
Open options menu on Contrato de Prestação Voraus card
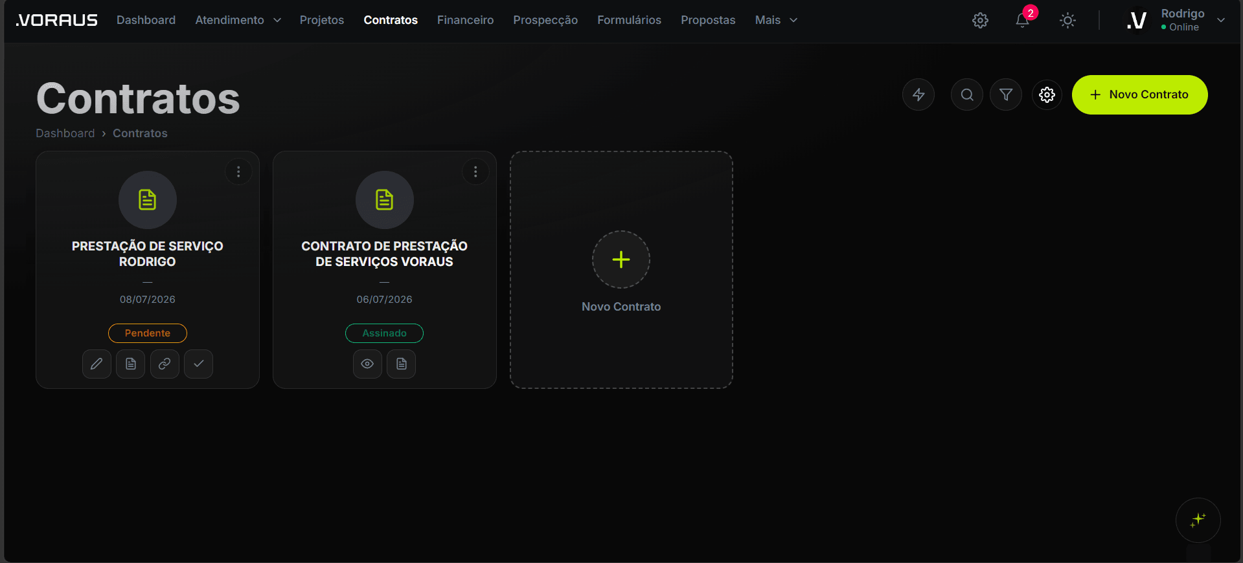pyautogui.click(x=475, y=171)
